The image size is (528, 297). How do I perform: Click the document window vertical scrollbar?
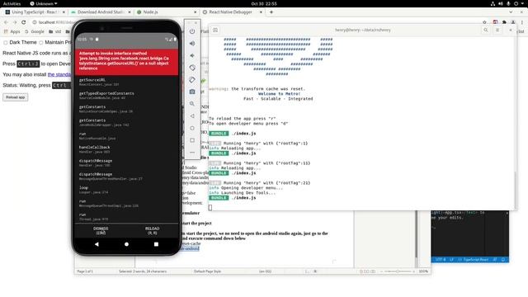tap(416, 234)
